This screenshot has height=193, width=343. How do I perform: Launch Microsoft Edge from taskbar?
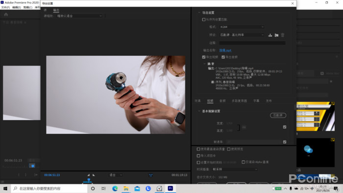[115, 189]
